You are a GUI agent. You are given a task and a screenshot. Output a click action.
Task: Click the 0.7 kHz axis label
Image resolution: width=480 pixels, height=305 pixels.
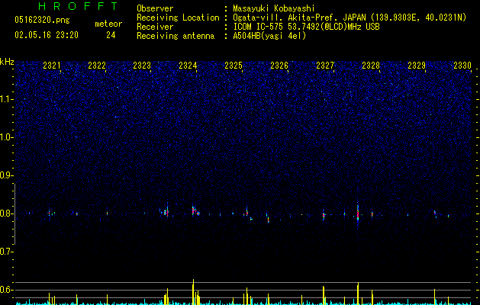6,252
